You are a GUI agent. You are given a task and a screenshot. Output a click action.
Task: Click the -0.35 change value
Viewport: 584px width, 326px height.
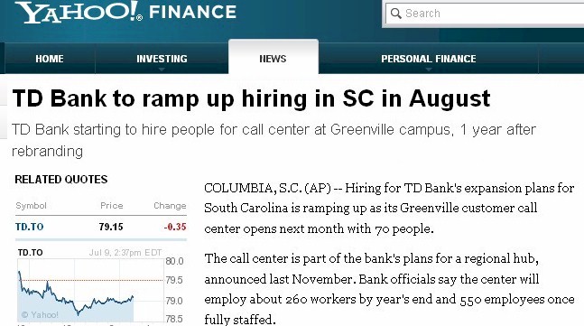coord(175,227)
